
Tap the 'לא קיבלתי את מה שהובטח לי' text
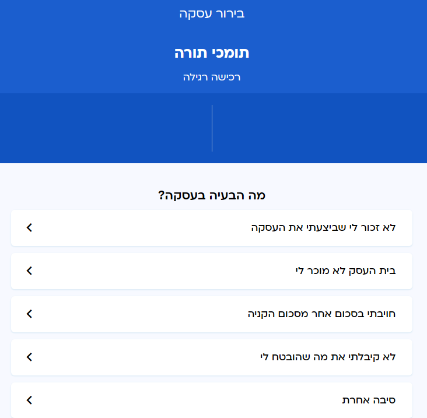(328, 357)
